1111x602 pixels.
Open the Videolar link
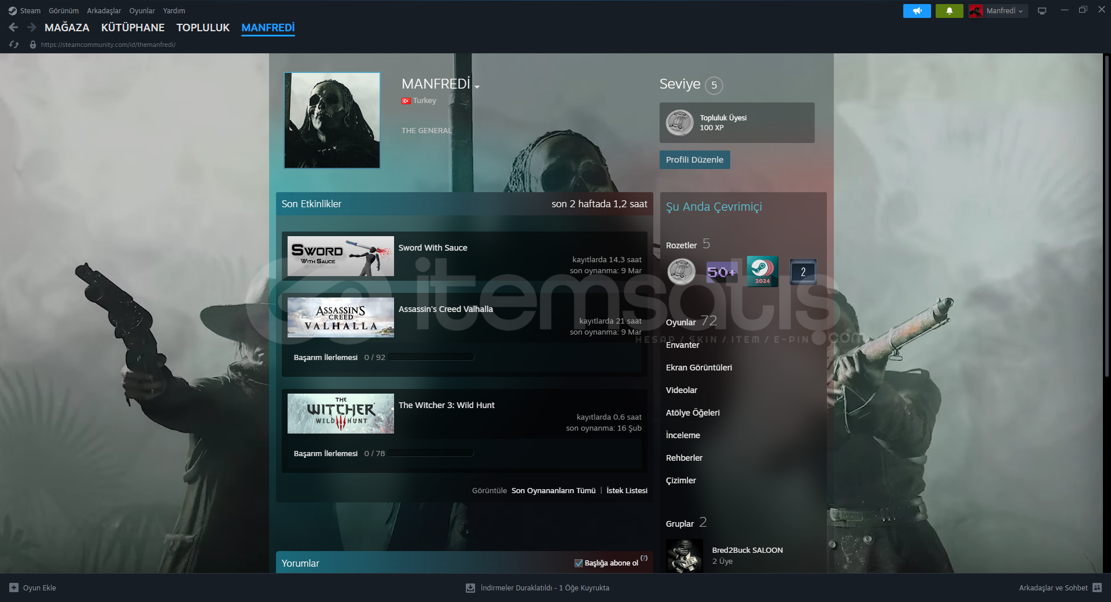[x=682, y=390]
